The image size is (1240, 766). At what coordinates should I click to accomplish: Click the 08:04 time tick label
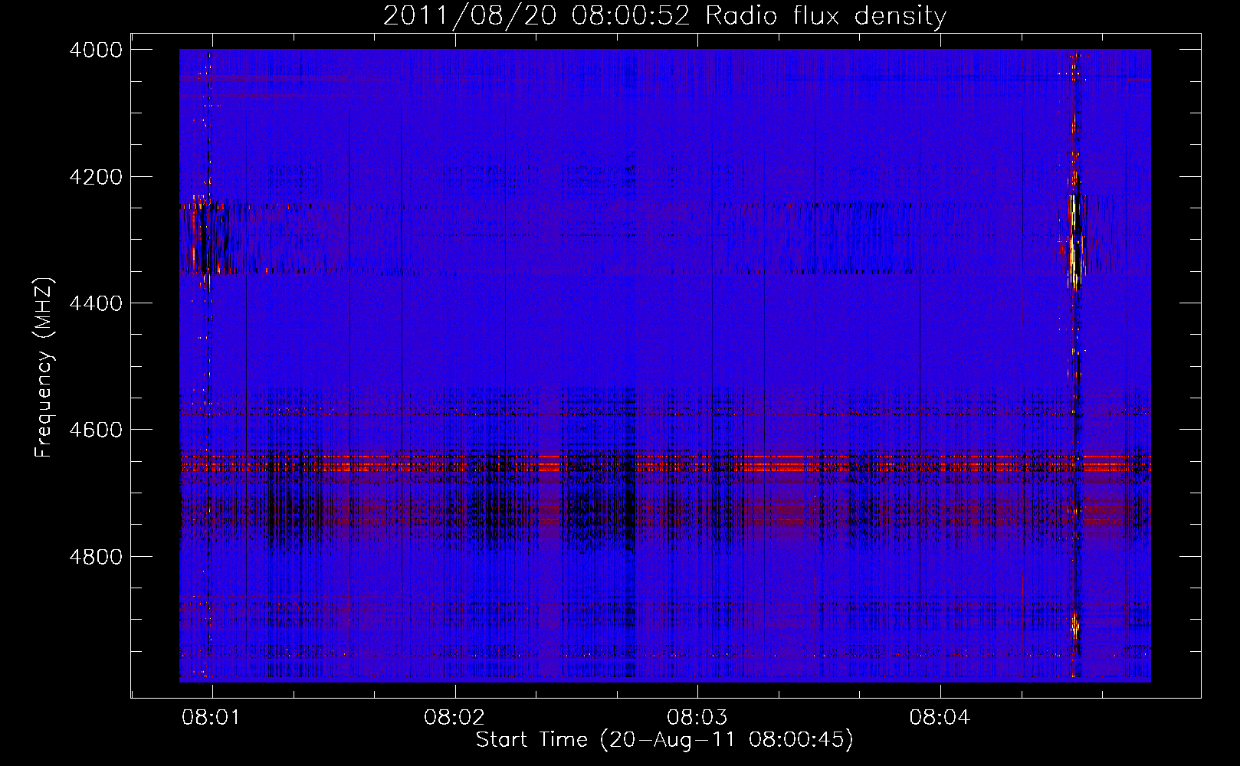point(940,718)
